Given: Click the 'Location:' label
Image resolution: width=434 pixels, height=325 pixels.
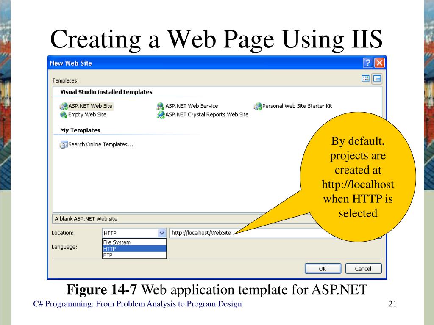Looking at the screenshot, I should (63, 233).
